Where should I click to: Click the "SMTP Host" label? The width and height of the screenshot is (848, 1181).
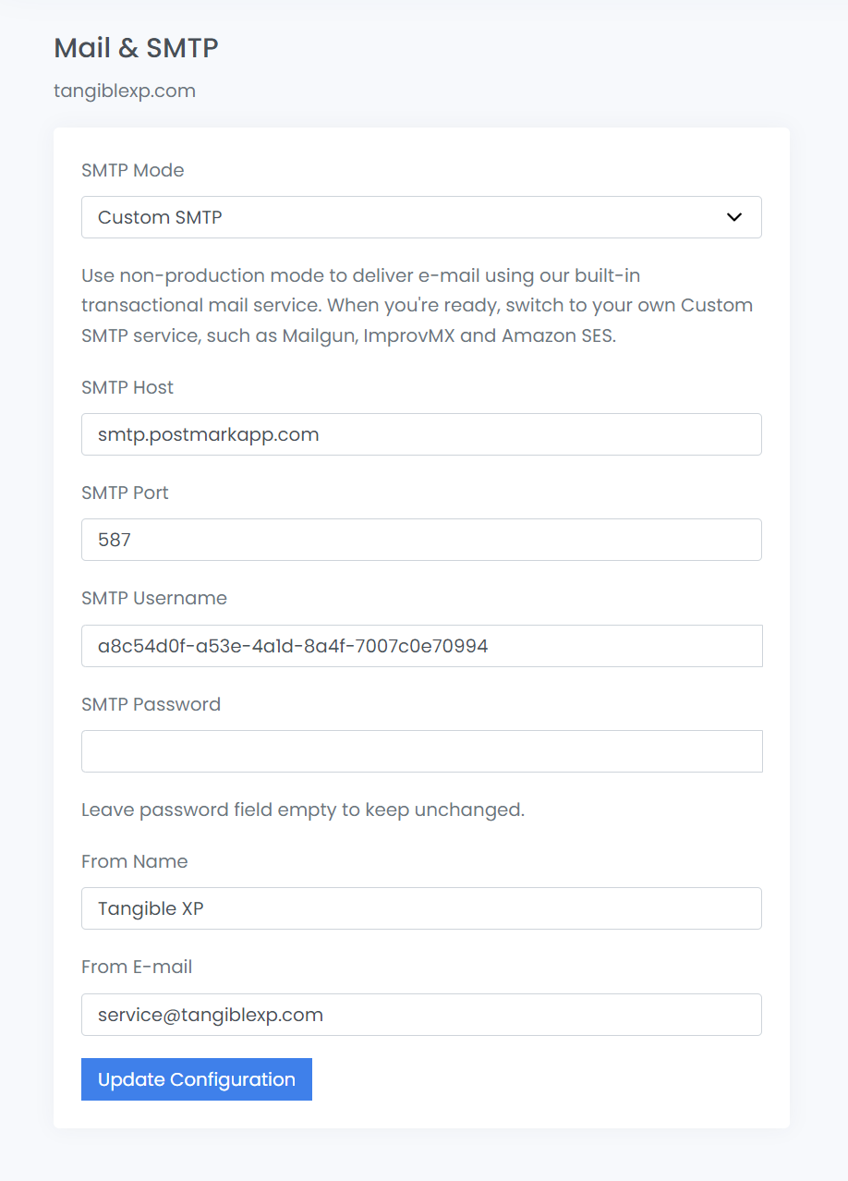click(x=127, y=387)
